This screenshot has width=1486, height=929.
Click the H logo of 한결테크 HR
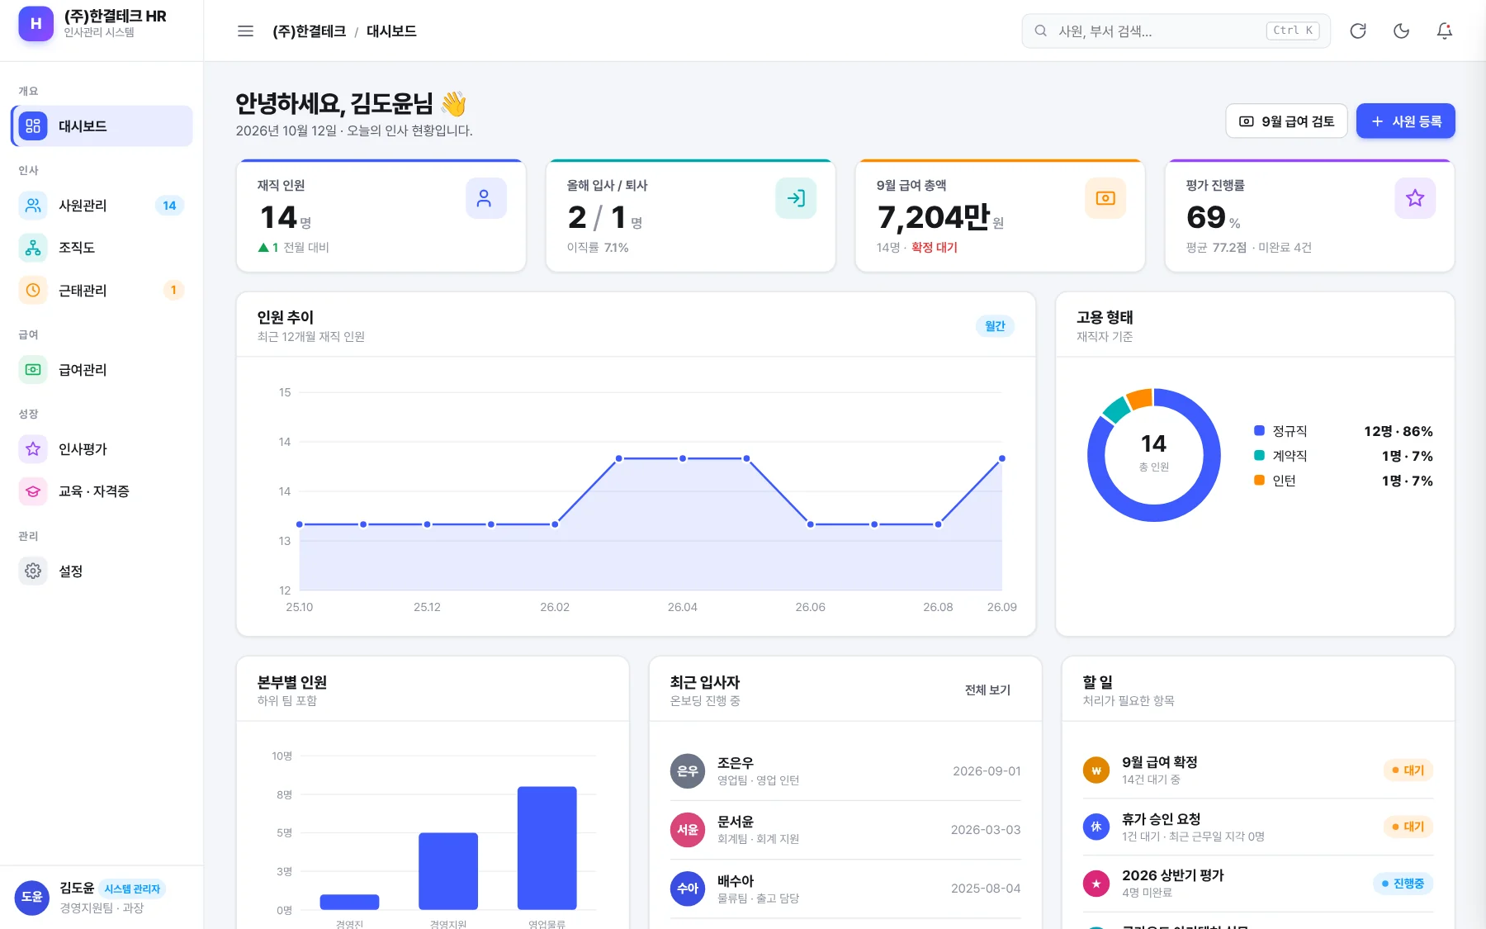35,24
